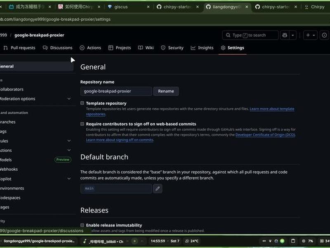Click the Pull requests tab icon
This screenshot has width=330, height=248.
(6, 48)
